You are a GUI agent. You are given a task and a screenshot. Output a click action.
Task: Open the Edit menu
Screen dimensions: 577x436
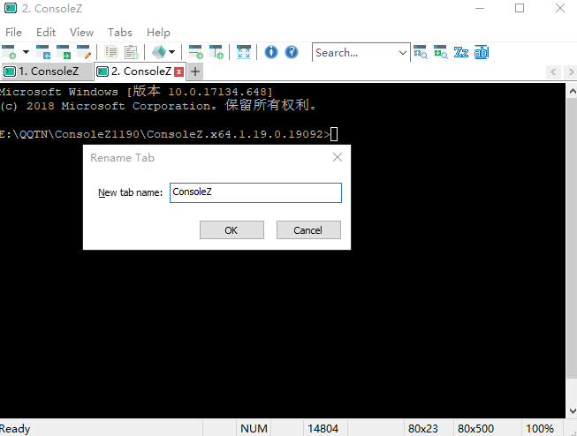(46, 33)
